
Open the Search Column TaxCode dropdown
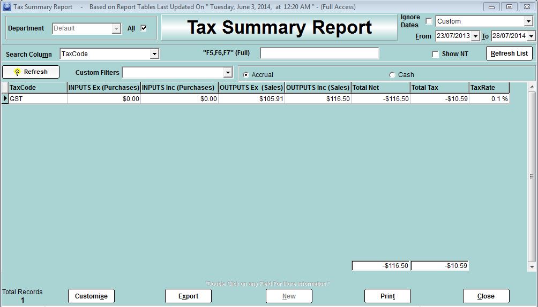coord(154,54)
